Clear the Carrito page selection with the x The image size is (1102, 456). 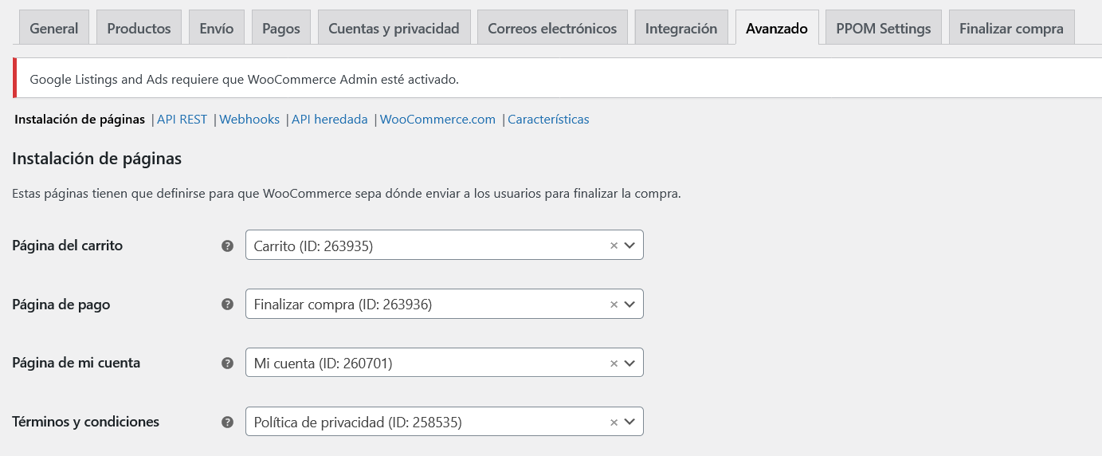pos(614,246)
